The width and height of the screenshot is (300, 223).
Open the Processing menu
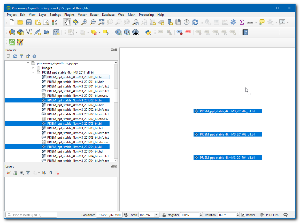(x=146, y=15)
